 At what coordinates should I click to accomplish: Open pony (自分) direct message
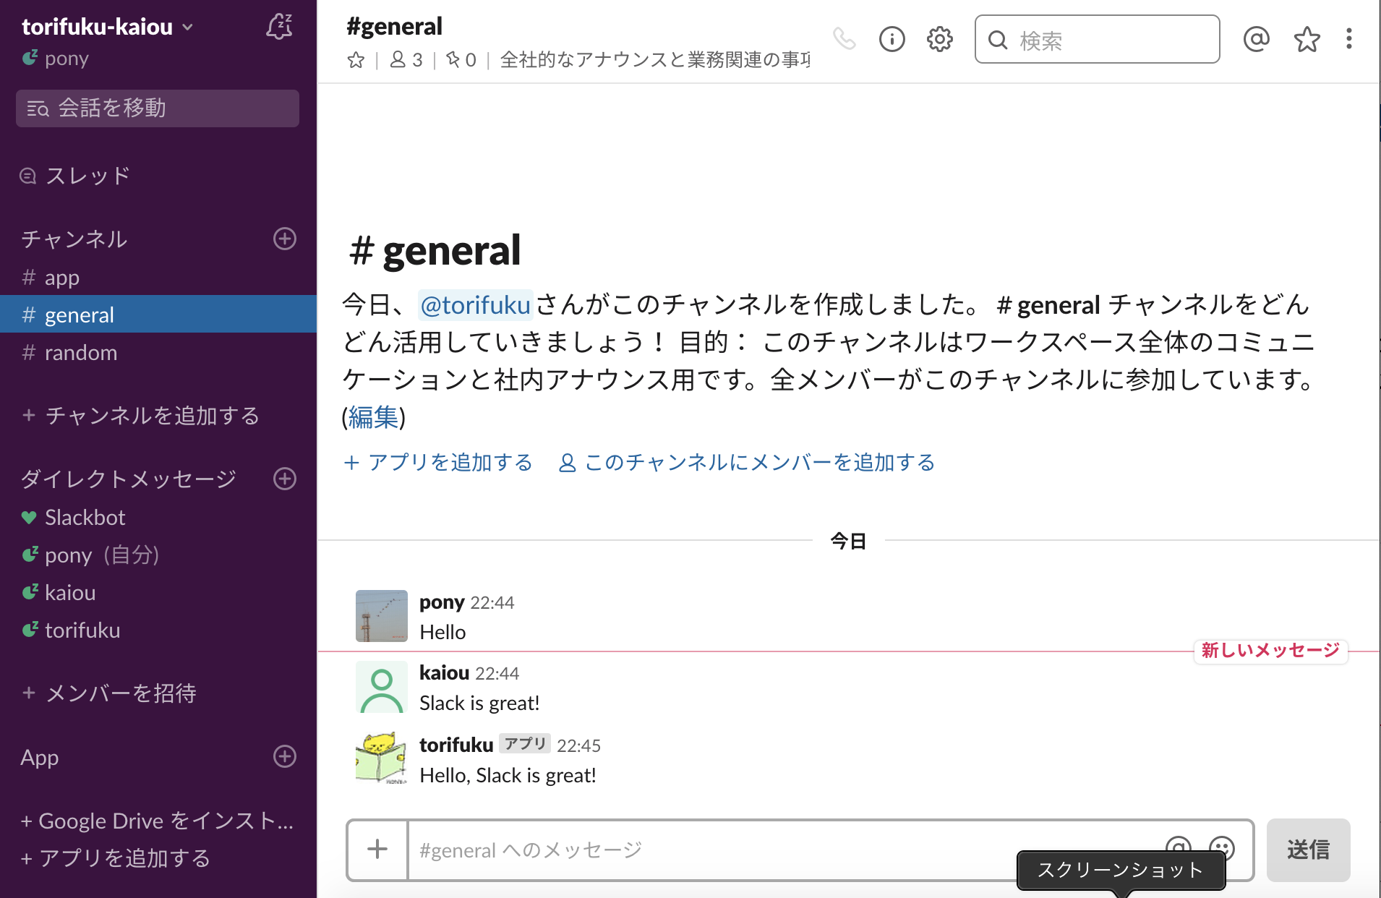[x=158, y=555]
